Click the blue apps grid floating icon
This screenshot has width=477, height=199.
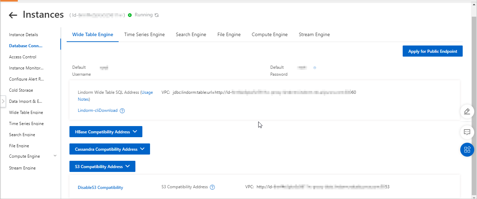[467, 150]
